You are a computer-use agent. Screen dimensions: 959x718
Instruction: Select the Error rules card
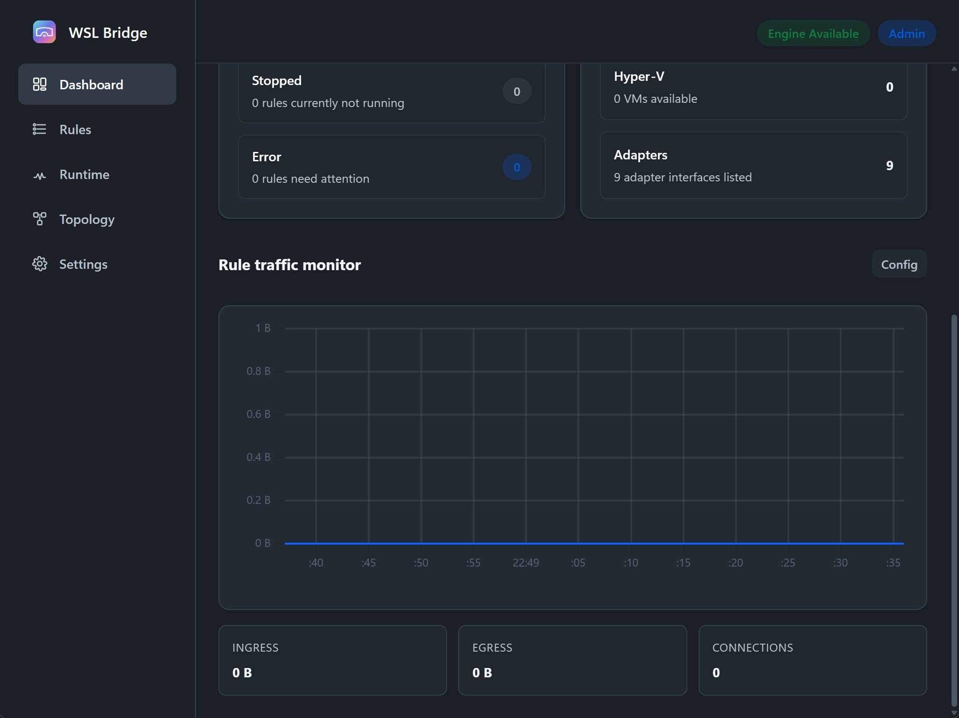pyautogui.click(x=392, y=167)
